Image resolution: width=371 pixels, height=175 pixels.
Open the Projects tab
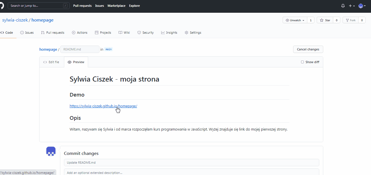point(103,33)
